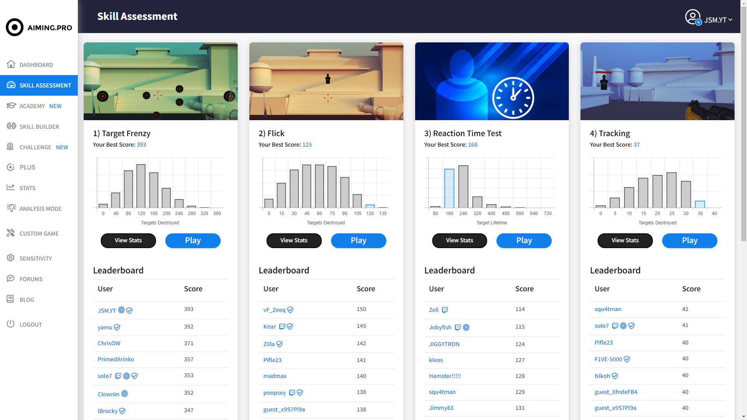This screenshot has height=420, width=747.
Task: Open yamu's profile in leaderboard
Action: (105, 327)
